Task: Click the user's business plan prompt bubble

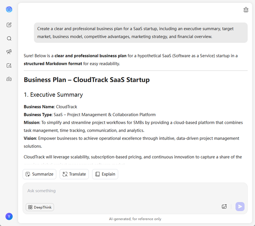Action: [x=141, y=33]
